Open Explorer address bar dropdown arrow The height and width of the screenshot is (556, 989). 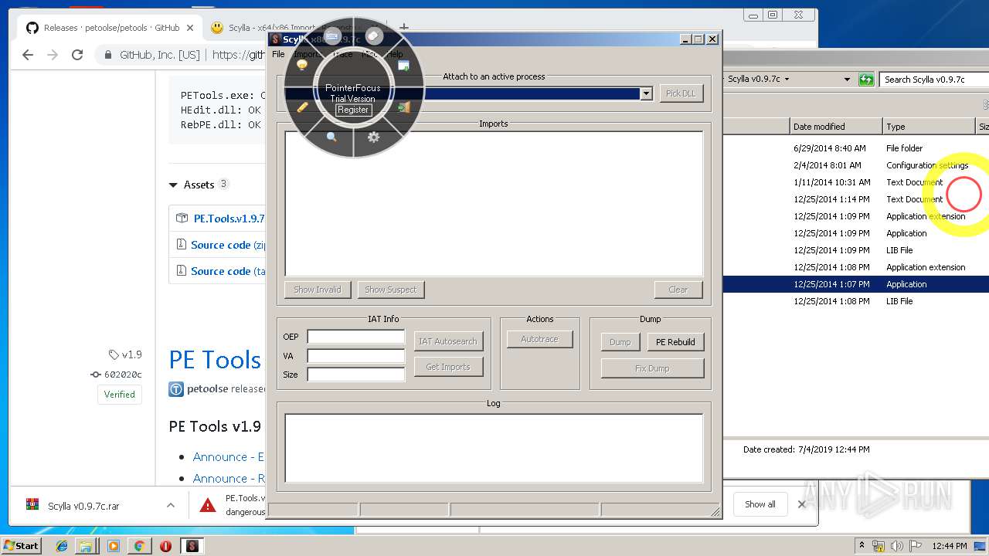(x=847, y=80)
